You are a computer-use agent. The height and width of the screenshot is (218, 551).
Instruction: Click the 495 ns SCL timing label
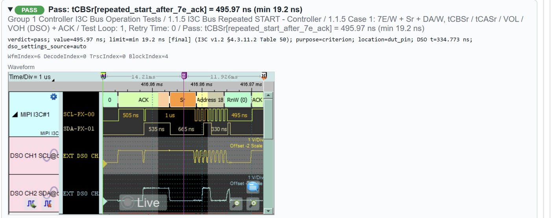tap(239, 115)
